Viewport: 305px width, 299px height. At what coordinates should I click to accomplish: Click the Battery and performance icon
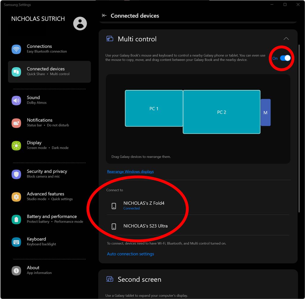tap(16, 219)
